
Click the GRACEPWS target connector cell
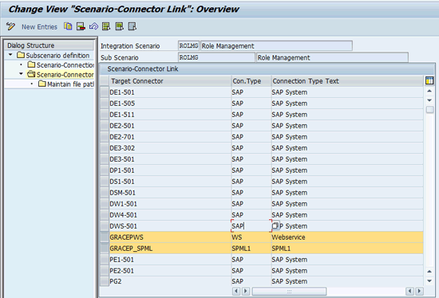pyautogui.click(x=170, y=237)
